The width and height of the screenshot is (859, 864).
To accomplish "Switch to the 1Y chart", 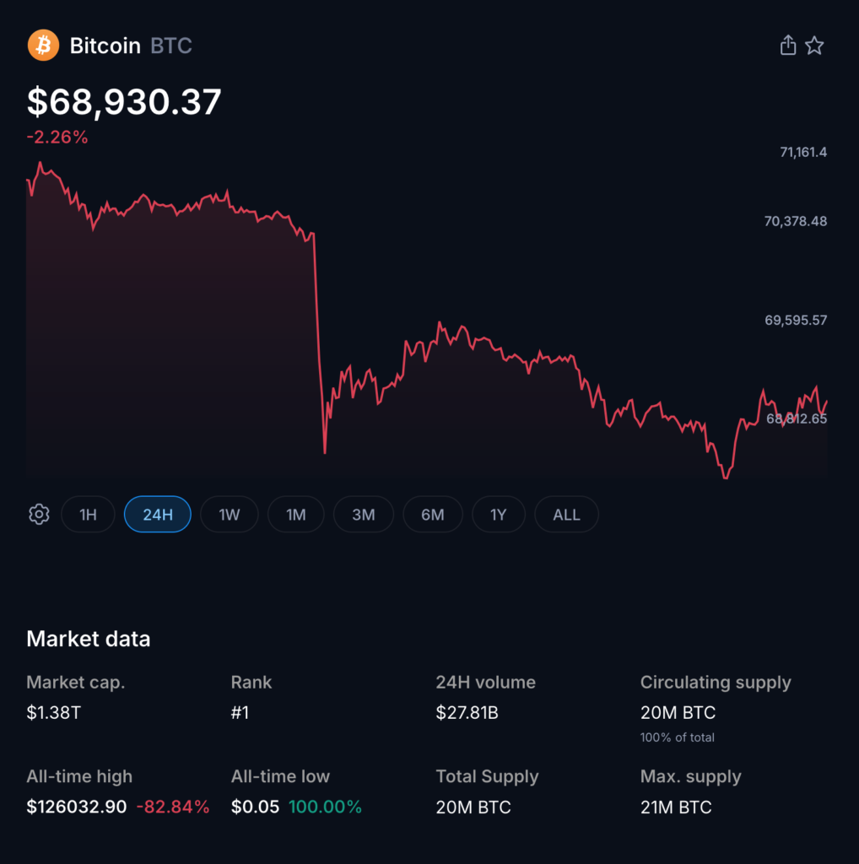I will 499,514.
